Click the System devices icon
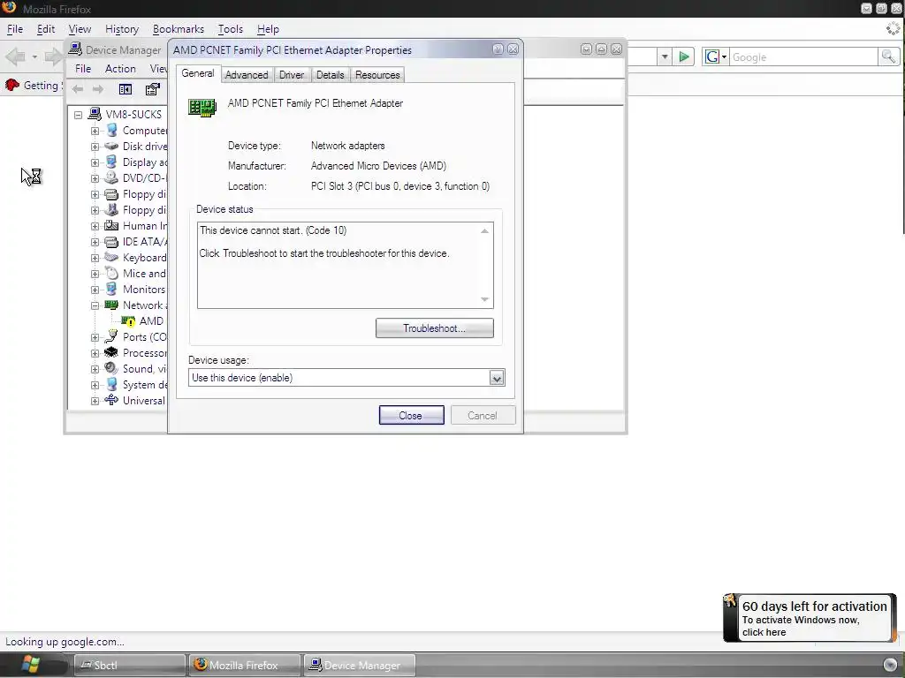905x678 pixels. 111,385
